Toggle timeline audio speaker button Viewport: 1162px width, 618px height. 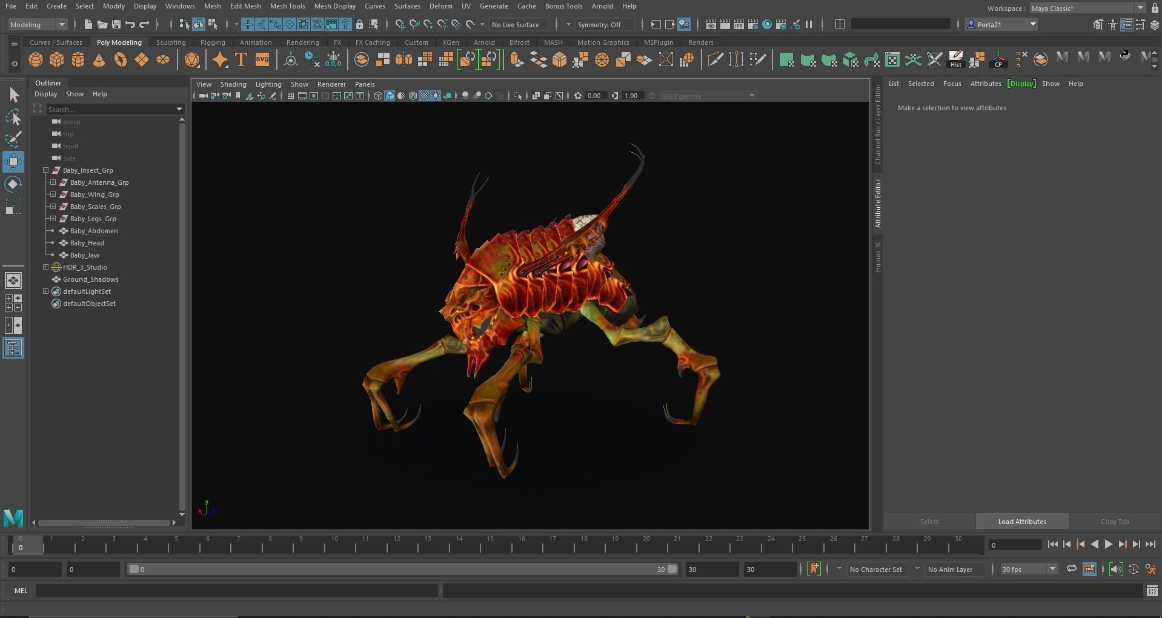[x=1116, y=569]
